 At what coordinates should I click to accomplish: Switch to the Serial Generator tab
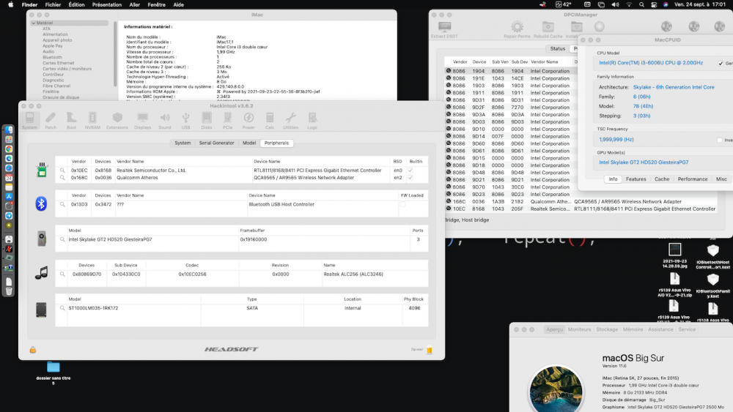coord(216,143)
